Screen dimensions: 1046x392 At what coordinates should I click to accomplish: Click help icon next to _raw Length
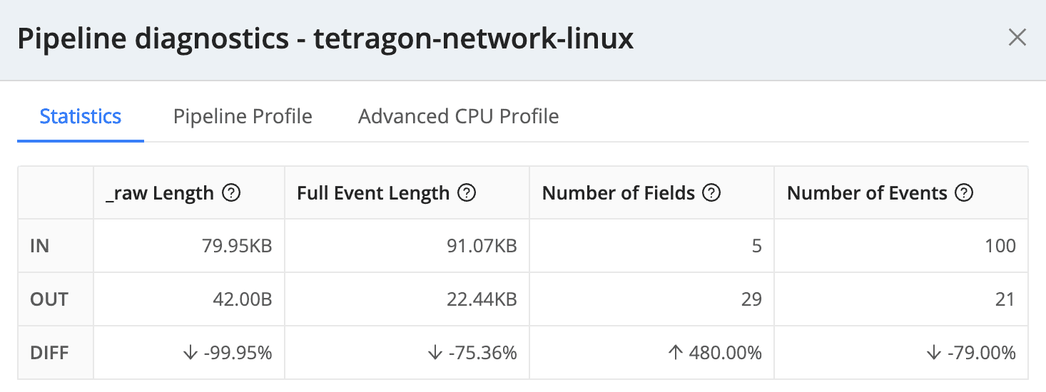(230, 193)
